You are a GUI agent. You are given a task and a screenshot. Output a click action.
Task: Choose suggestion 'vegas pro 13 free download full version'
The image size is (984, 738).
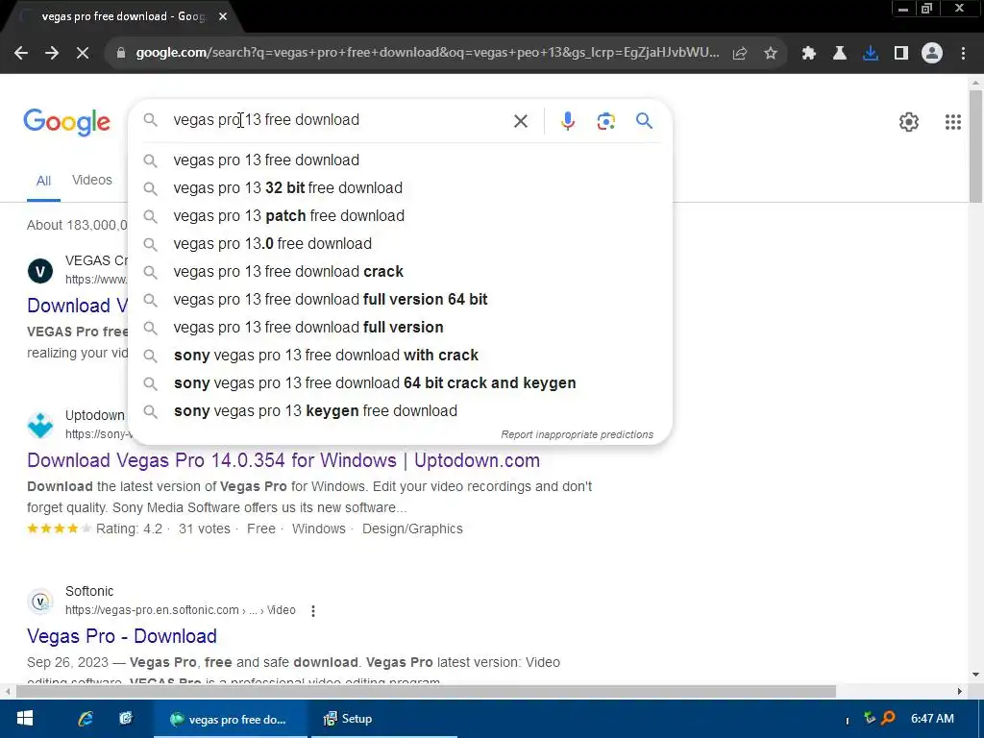tap(400, 327)
